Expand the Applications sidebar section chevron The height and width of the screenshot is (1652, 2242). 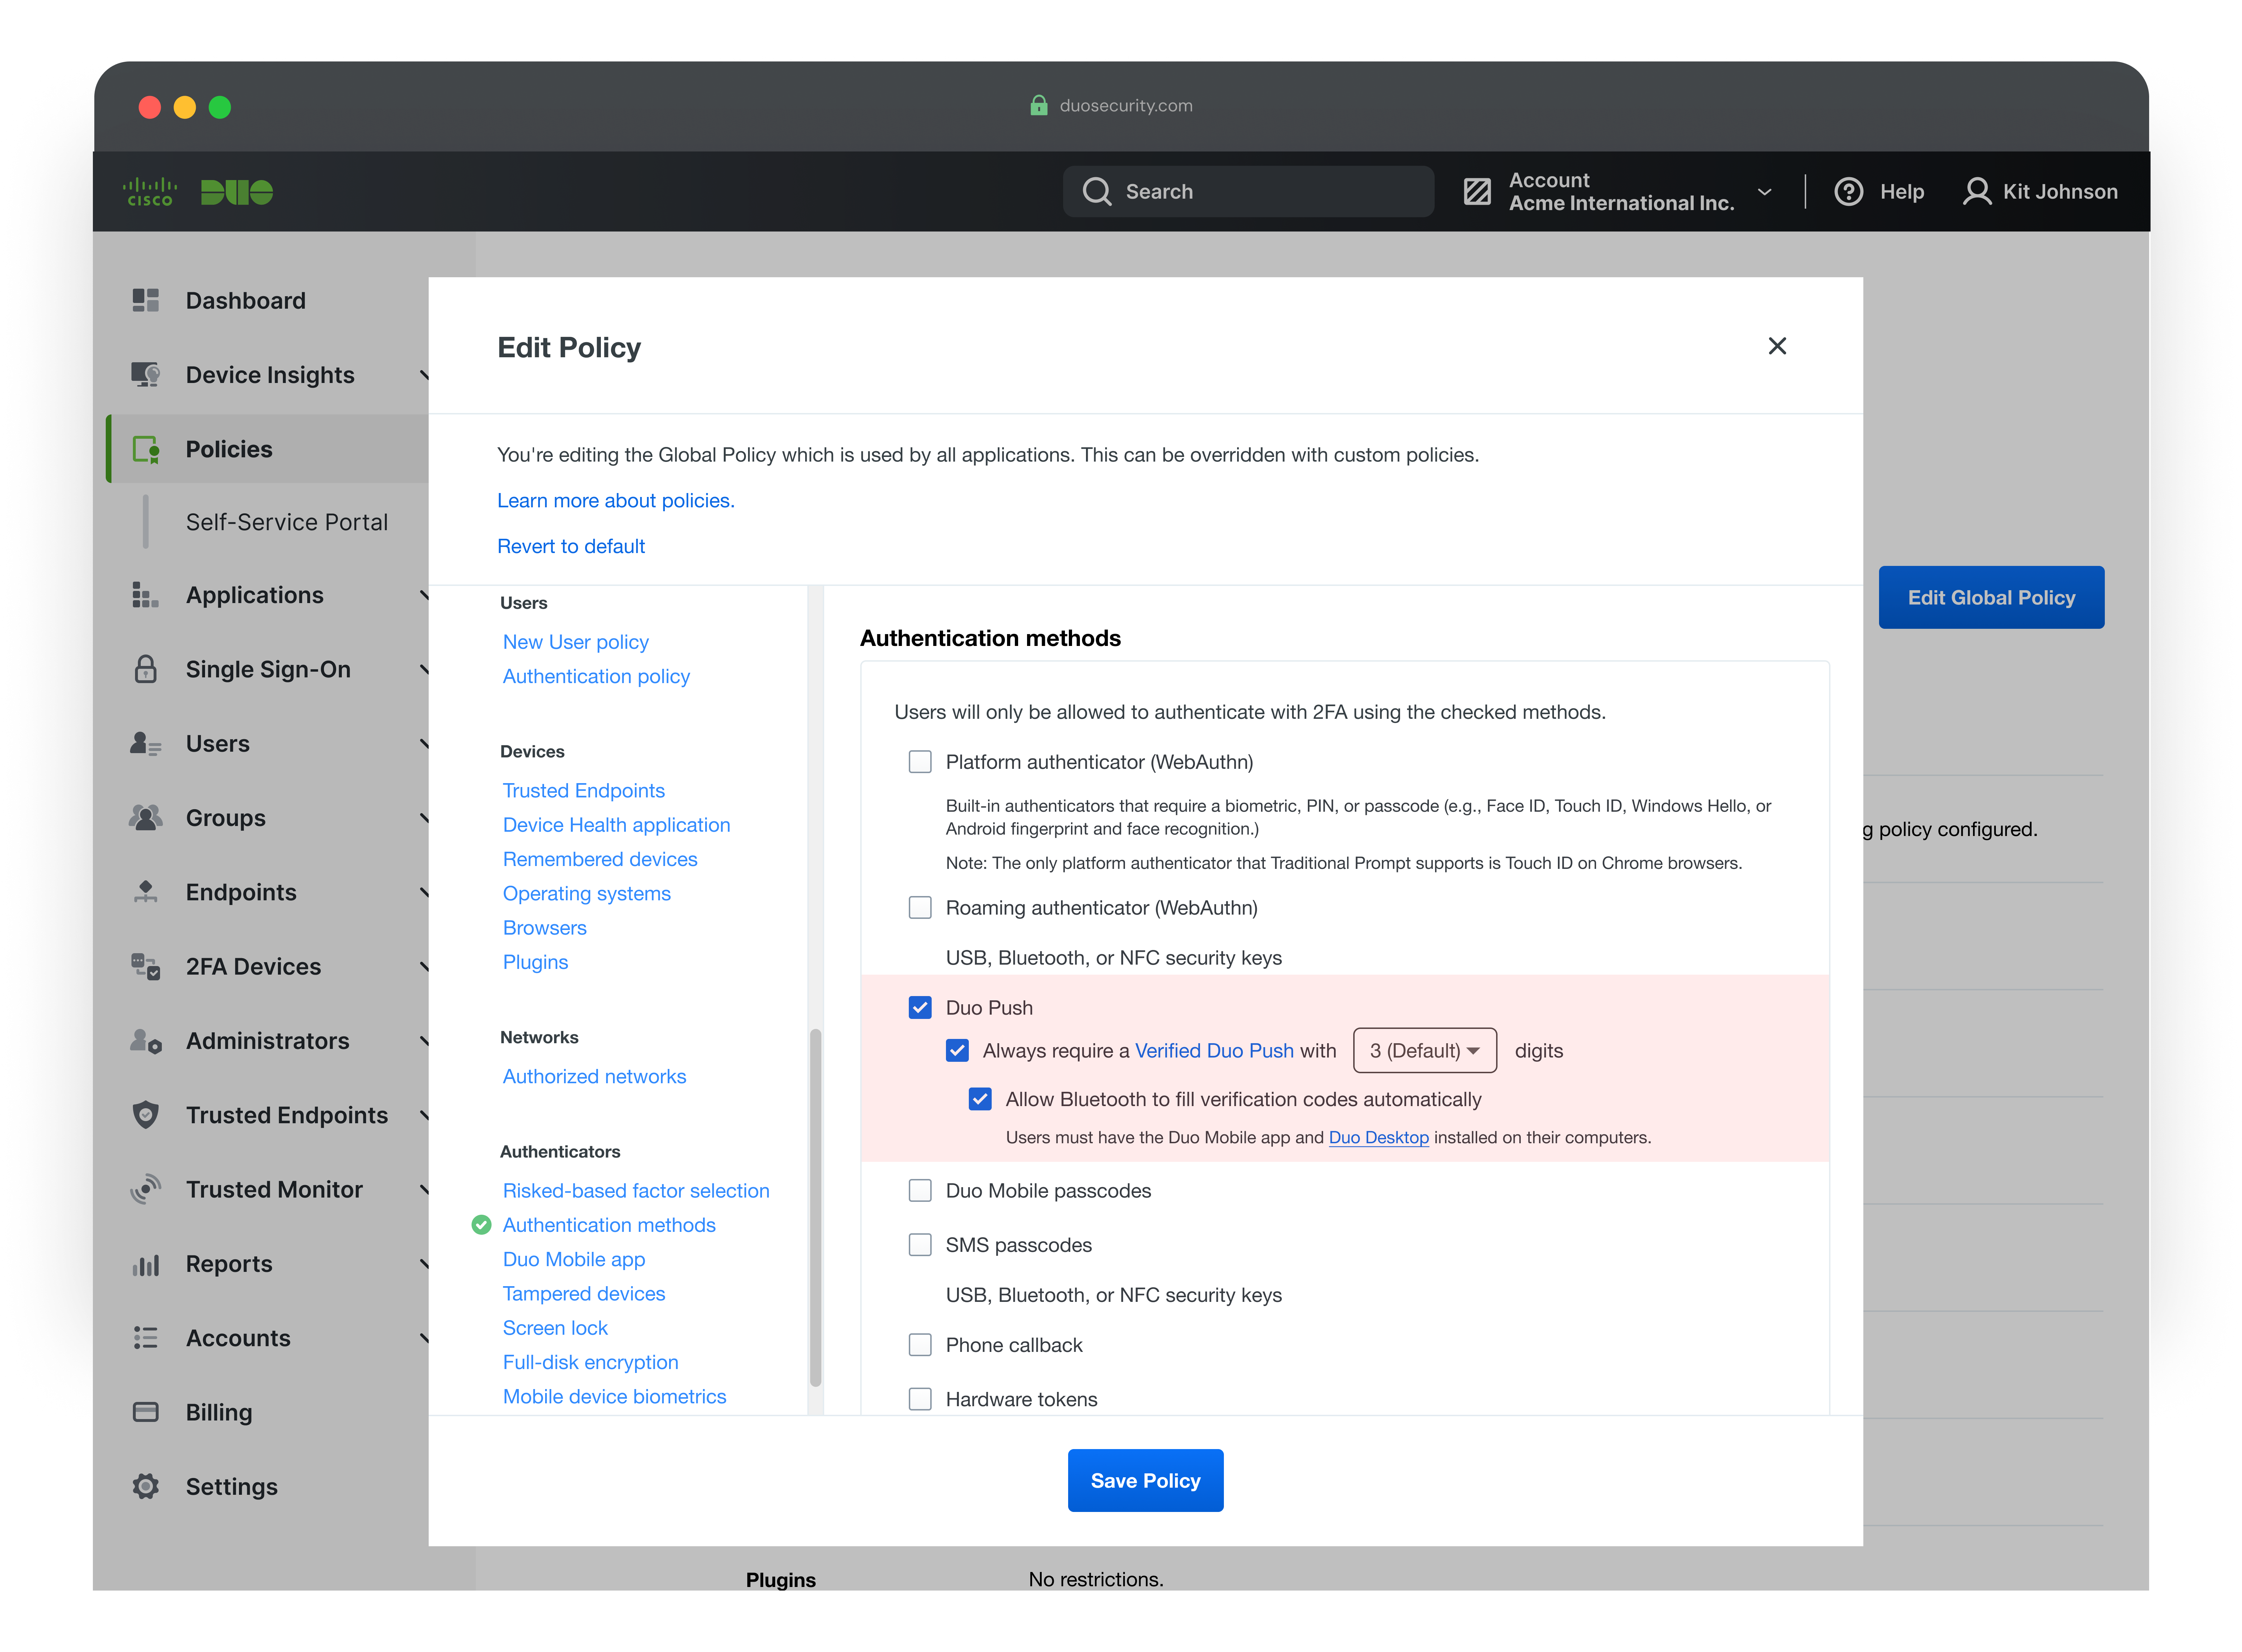[x=424, y=595]
